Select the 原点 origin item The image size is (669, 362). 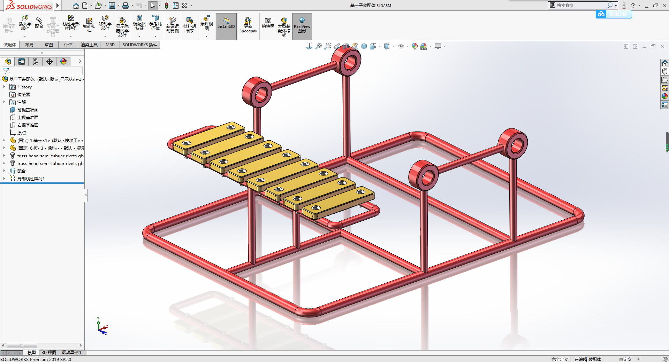[22, 133]
